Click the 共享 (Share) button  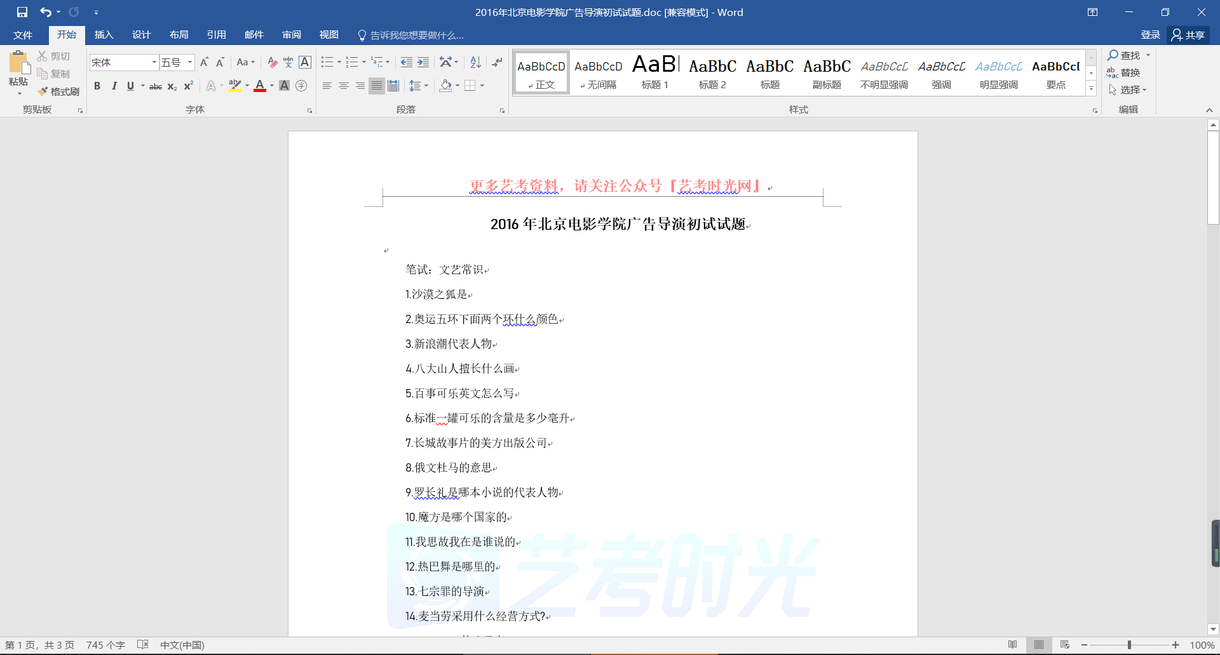click(x=1188, y=35)
